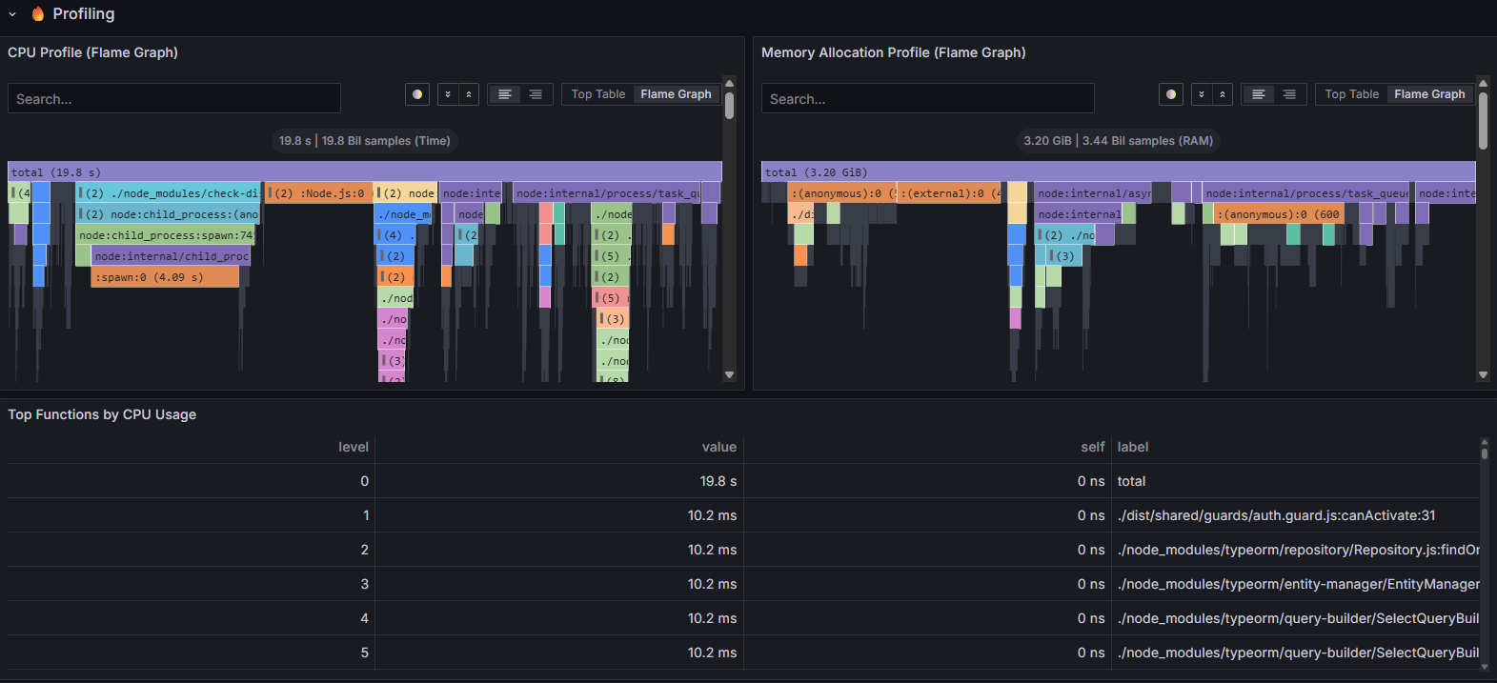
Task: Expand all groups in the memory flame graph
Action: (x=1202, y=94)
